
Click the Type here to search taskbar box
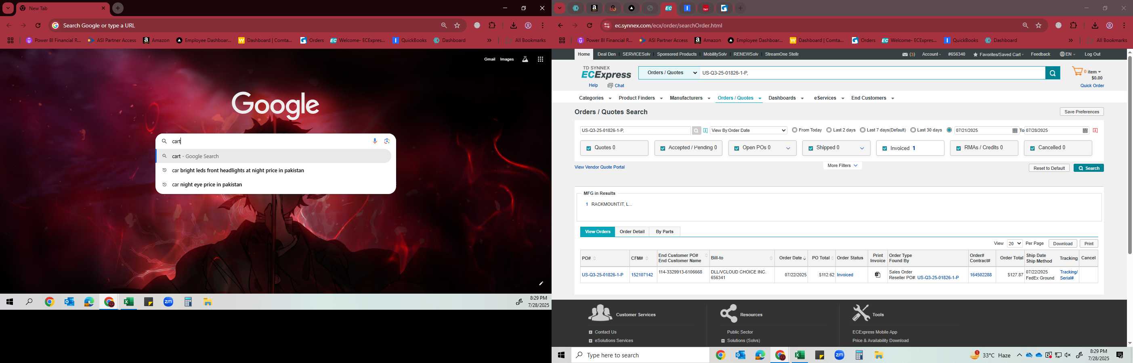pyautogui.click(x=640, y=355)
